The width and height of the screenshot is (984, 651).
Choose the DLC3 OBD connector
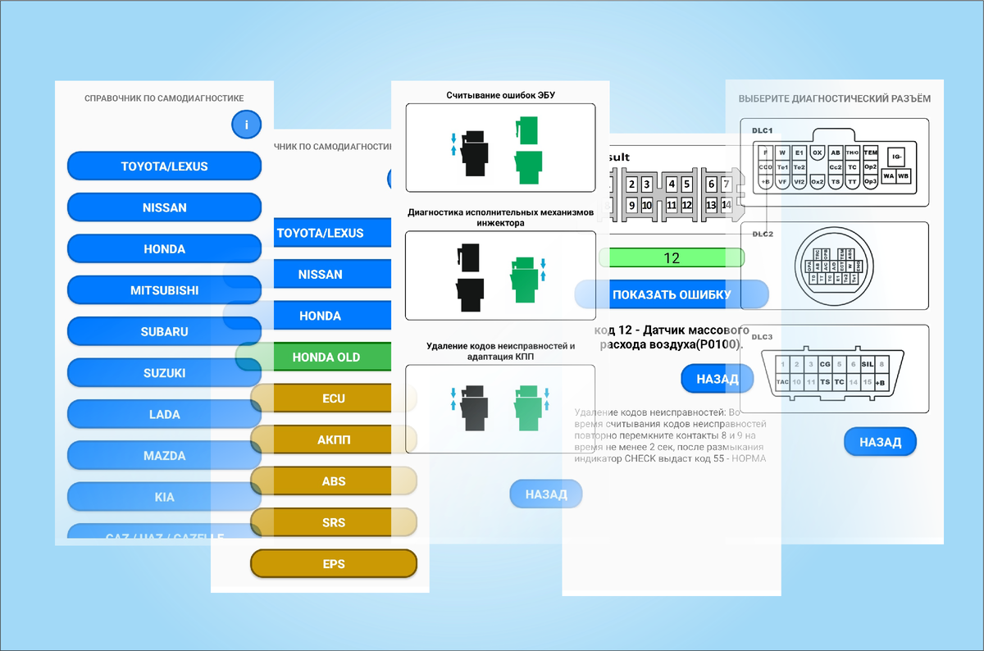coord(834,369)
